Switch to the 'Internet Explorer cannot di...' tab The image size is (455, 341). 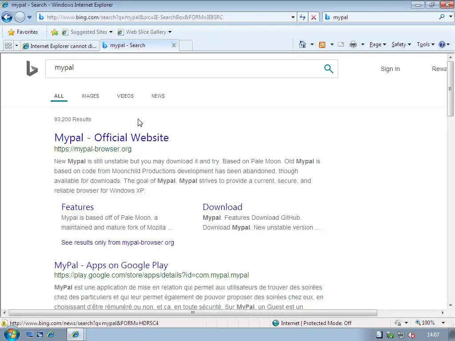60,46
